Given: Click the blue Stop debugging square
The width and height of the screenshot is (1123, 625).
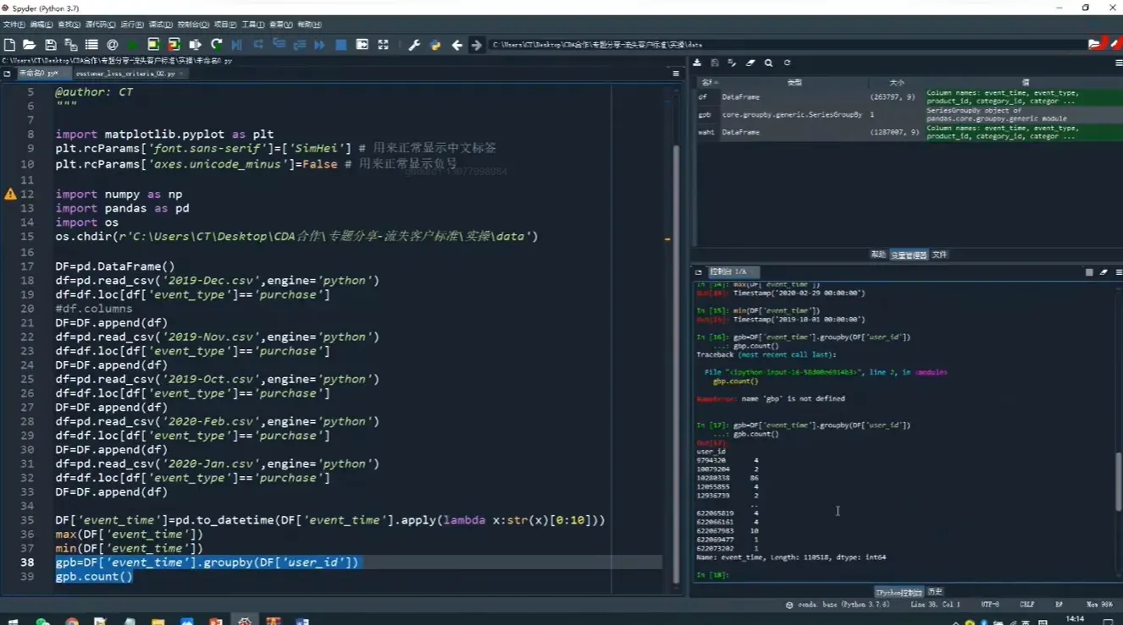Looking at the screenshot, I should click(x=340, y=45).
